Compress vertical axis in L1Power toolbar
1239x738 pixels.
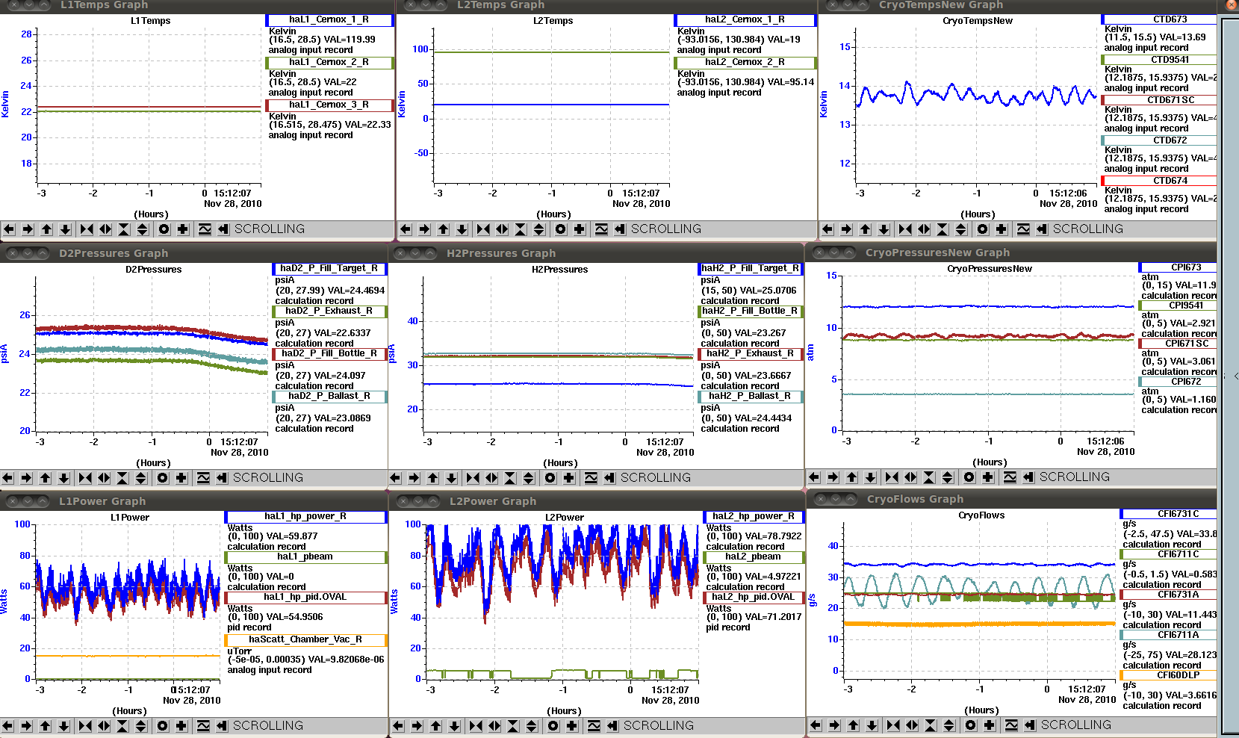pyautogui.click(x=122, y=726)
